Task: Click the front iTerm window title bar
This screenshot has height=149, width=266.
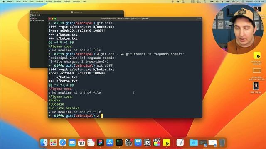Action: [x=125, y=19]
